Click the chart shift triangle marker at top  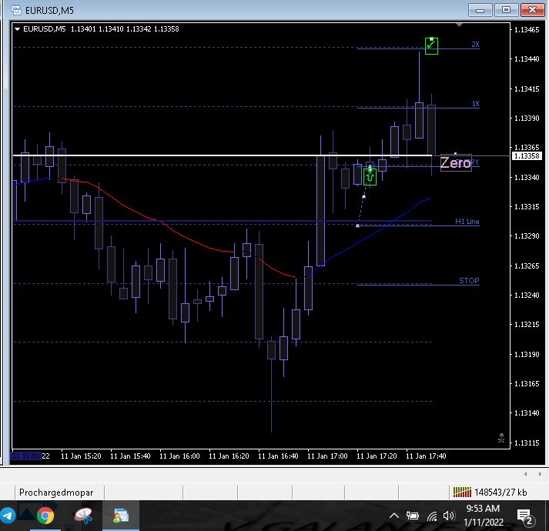459,25
